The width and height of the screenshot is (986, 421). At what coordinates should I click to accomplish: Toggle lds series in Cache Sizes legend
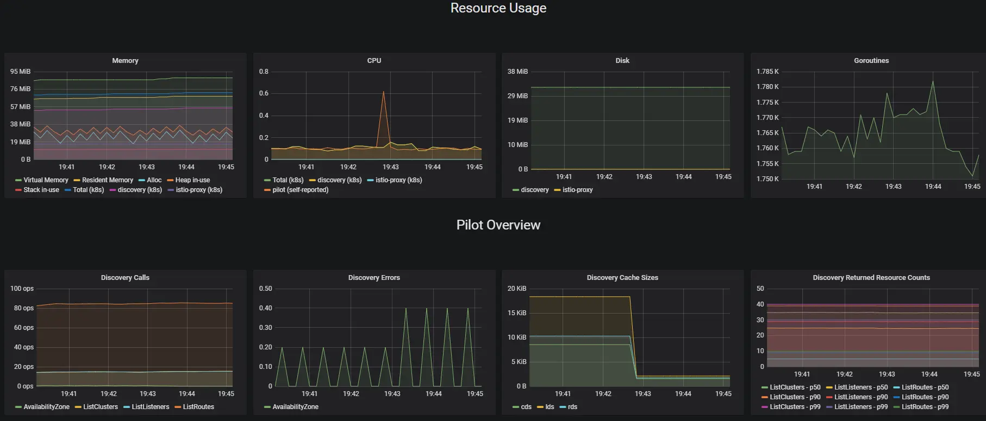coord(550,407)
